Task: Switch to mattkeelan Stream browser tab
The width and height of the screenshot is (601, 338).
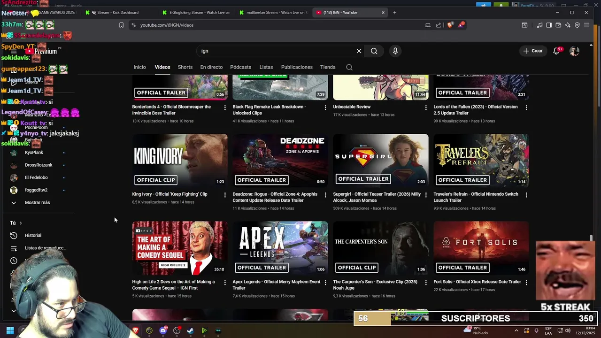Action: click(273, 13)
